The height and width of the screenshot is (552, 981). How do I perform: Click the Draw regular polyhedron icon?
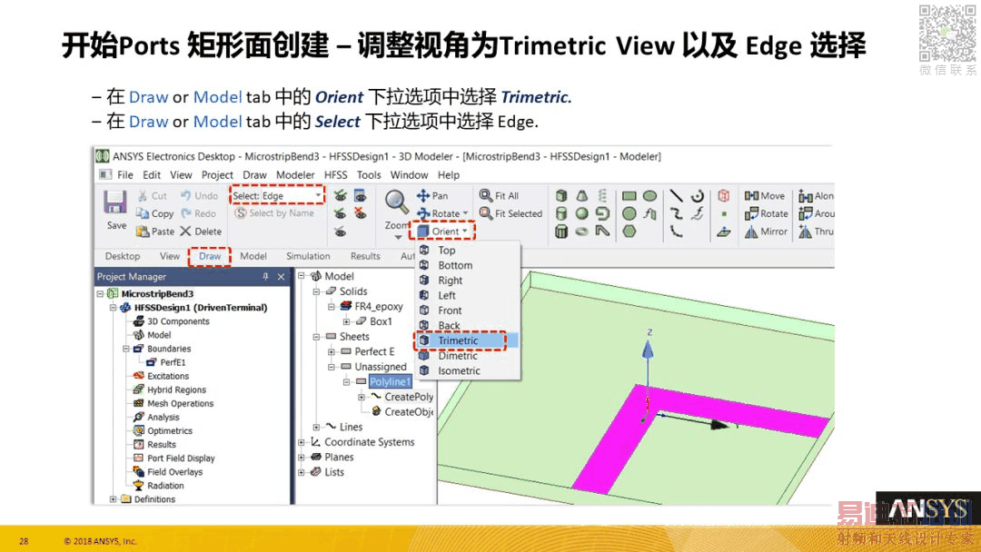pyautogui.click(x=562, y=232)
